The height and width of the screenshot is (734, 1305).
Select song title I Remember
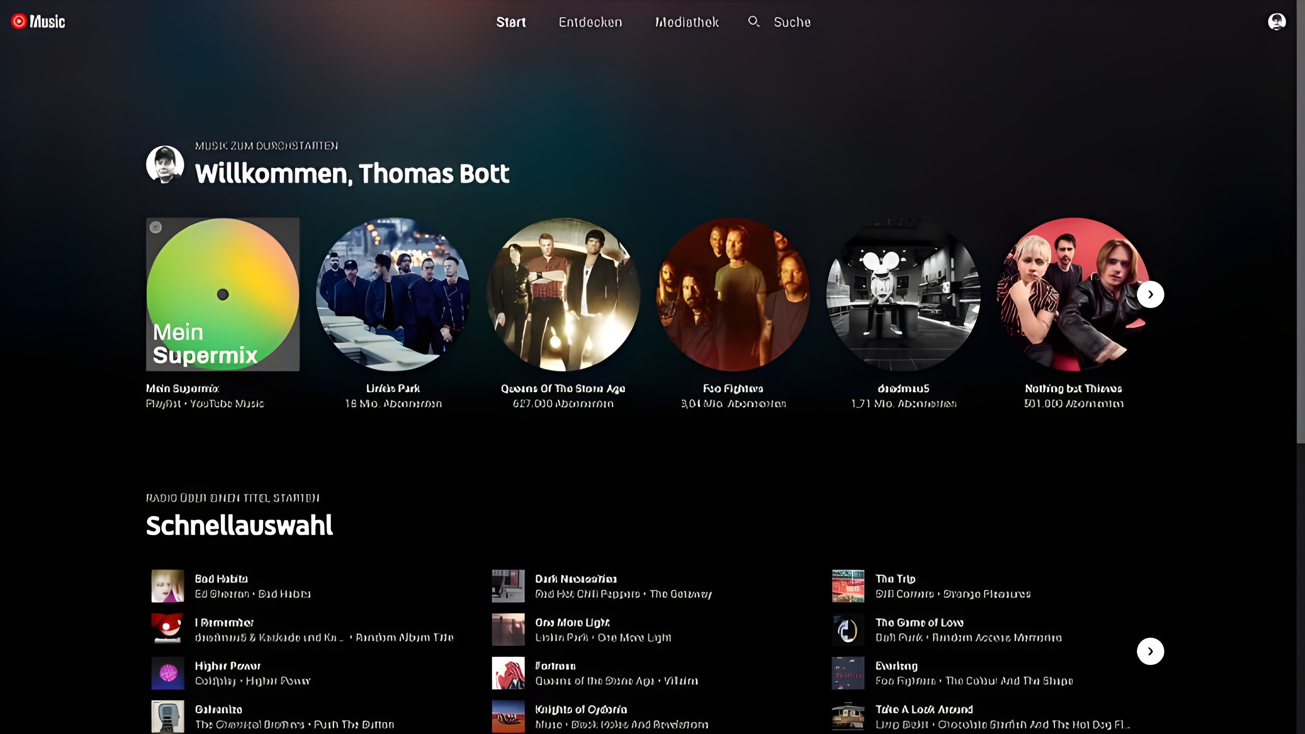224,622
